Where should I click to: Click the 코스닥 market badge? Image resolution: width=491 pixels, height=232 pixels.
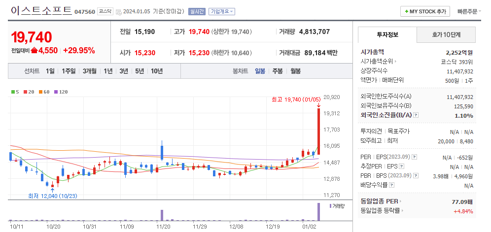pyautogui.click(x=105, y=11)
